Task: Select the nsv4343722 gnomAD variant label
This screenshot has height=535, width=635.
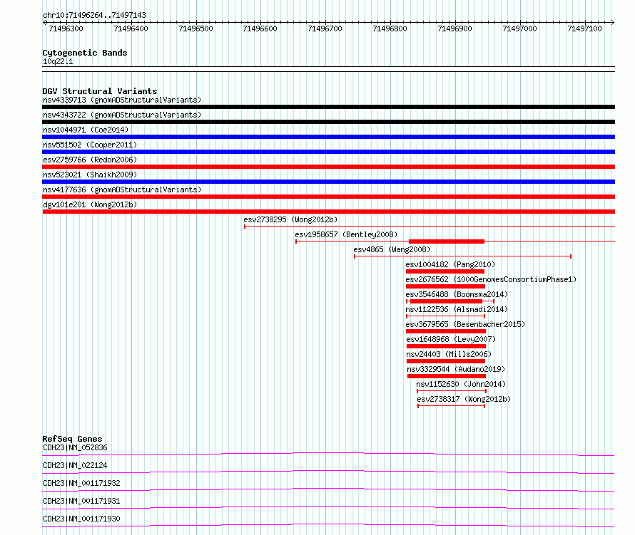Action: click(x=122, y=115)
